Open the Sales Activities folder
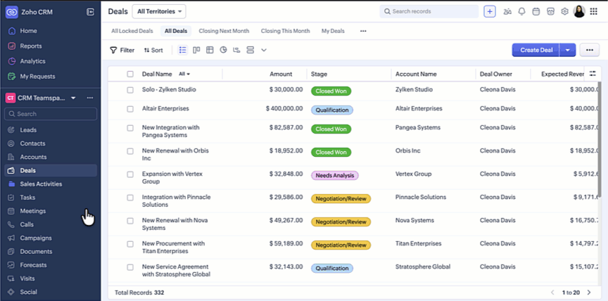 click(41, 184)
